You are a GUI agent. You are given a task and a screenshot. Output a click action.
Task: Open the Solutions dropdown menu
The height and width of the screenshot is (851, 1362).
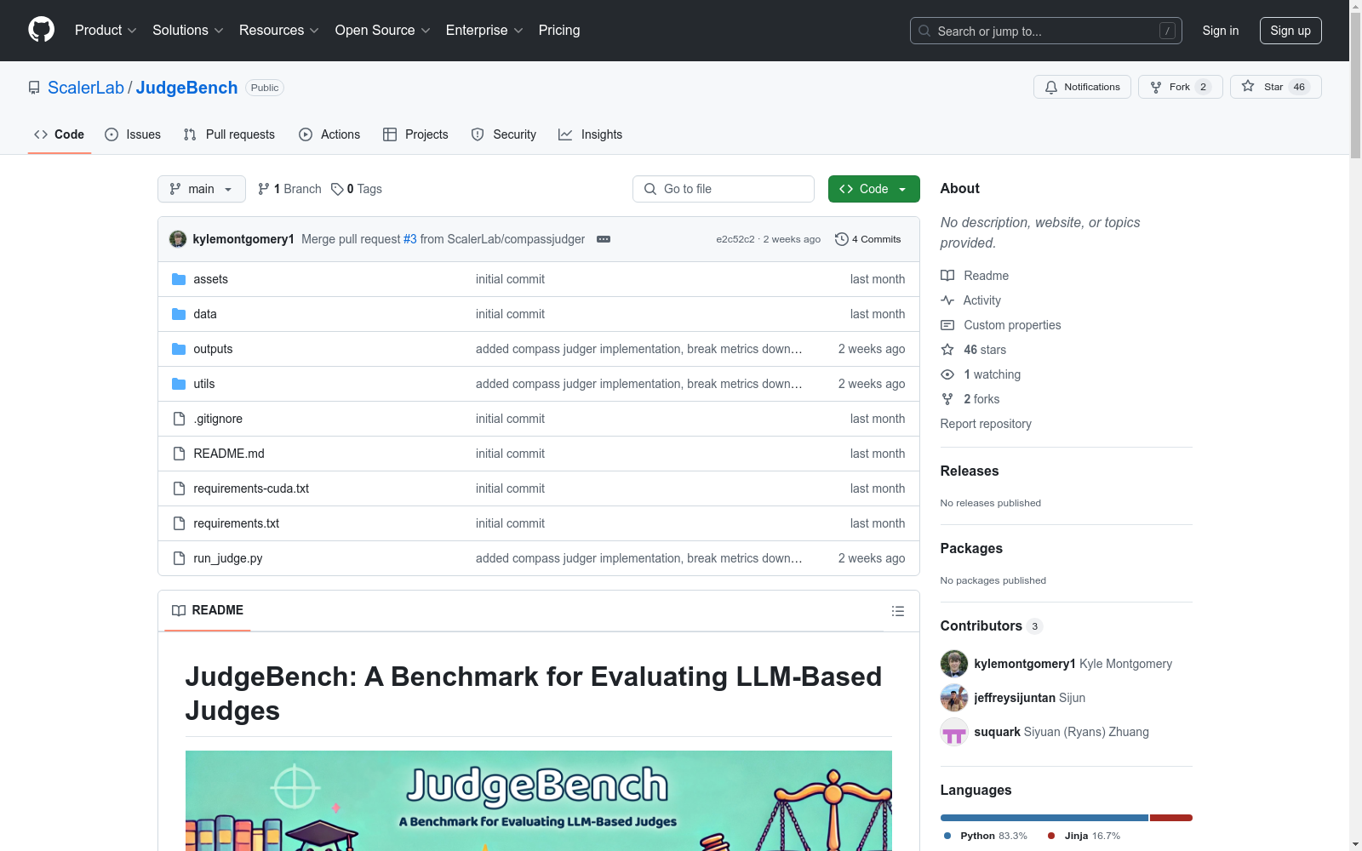(x=188, y=31)
